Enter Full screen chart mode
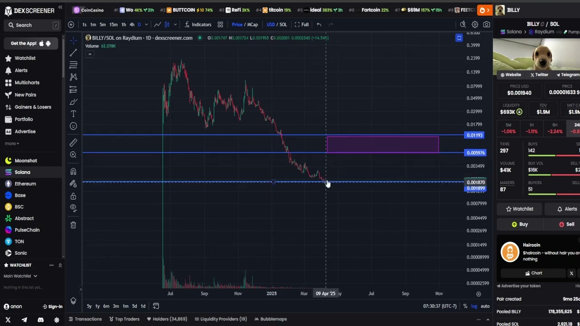Viewport: 580px width, 326px height. (302, 24)
